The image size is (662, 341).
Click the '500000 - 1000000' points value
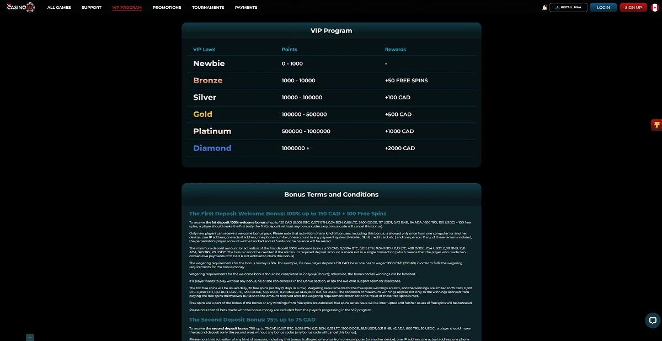[x=306, y=131]
